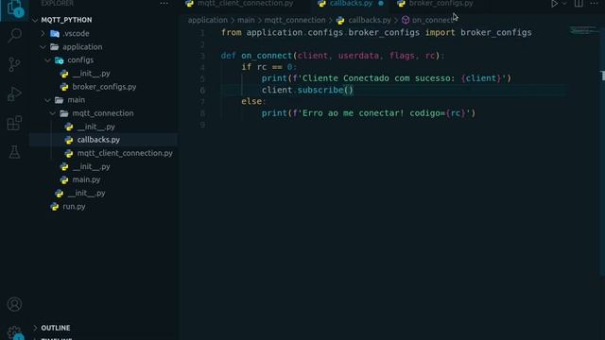The image size is (605, 340).
Task: Open editor more actions ellipsis
Action: pyautogui.click(x=594, y=4)
